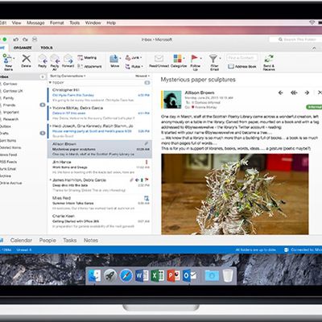Switch to Tasks view
Screen dimensions: 322x322
click(x=70, y=240)
